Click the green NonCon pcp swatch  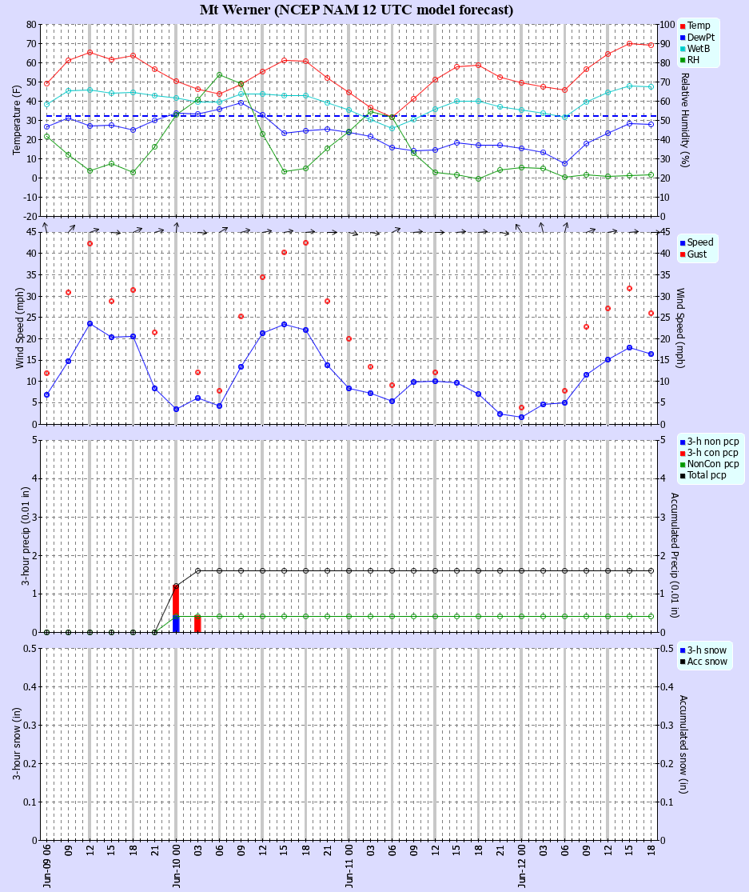point(682,465)
